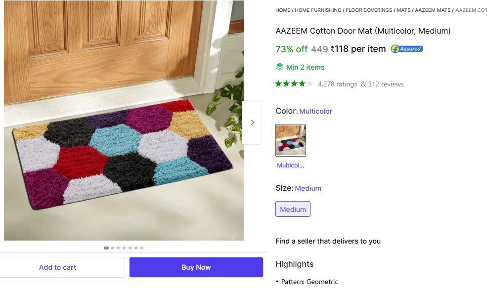Open the MATS breadcrumb link
This screenshot has height=288, width=487.
(403, 10)
